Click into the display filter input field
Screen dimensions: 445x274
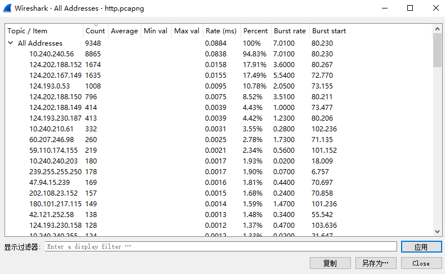click(x=221, y=246)
